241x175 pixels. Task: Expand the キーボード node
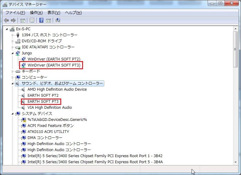(13, 71)
